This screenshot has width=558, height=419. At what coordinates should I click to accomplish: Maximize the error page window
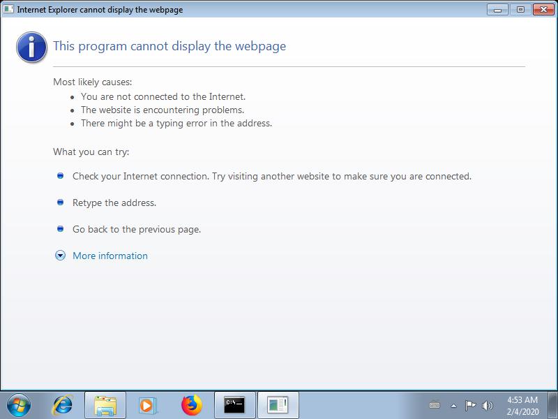pos(520,9)
